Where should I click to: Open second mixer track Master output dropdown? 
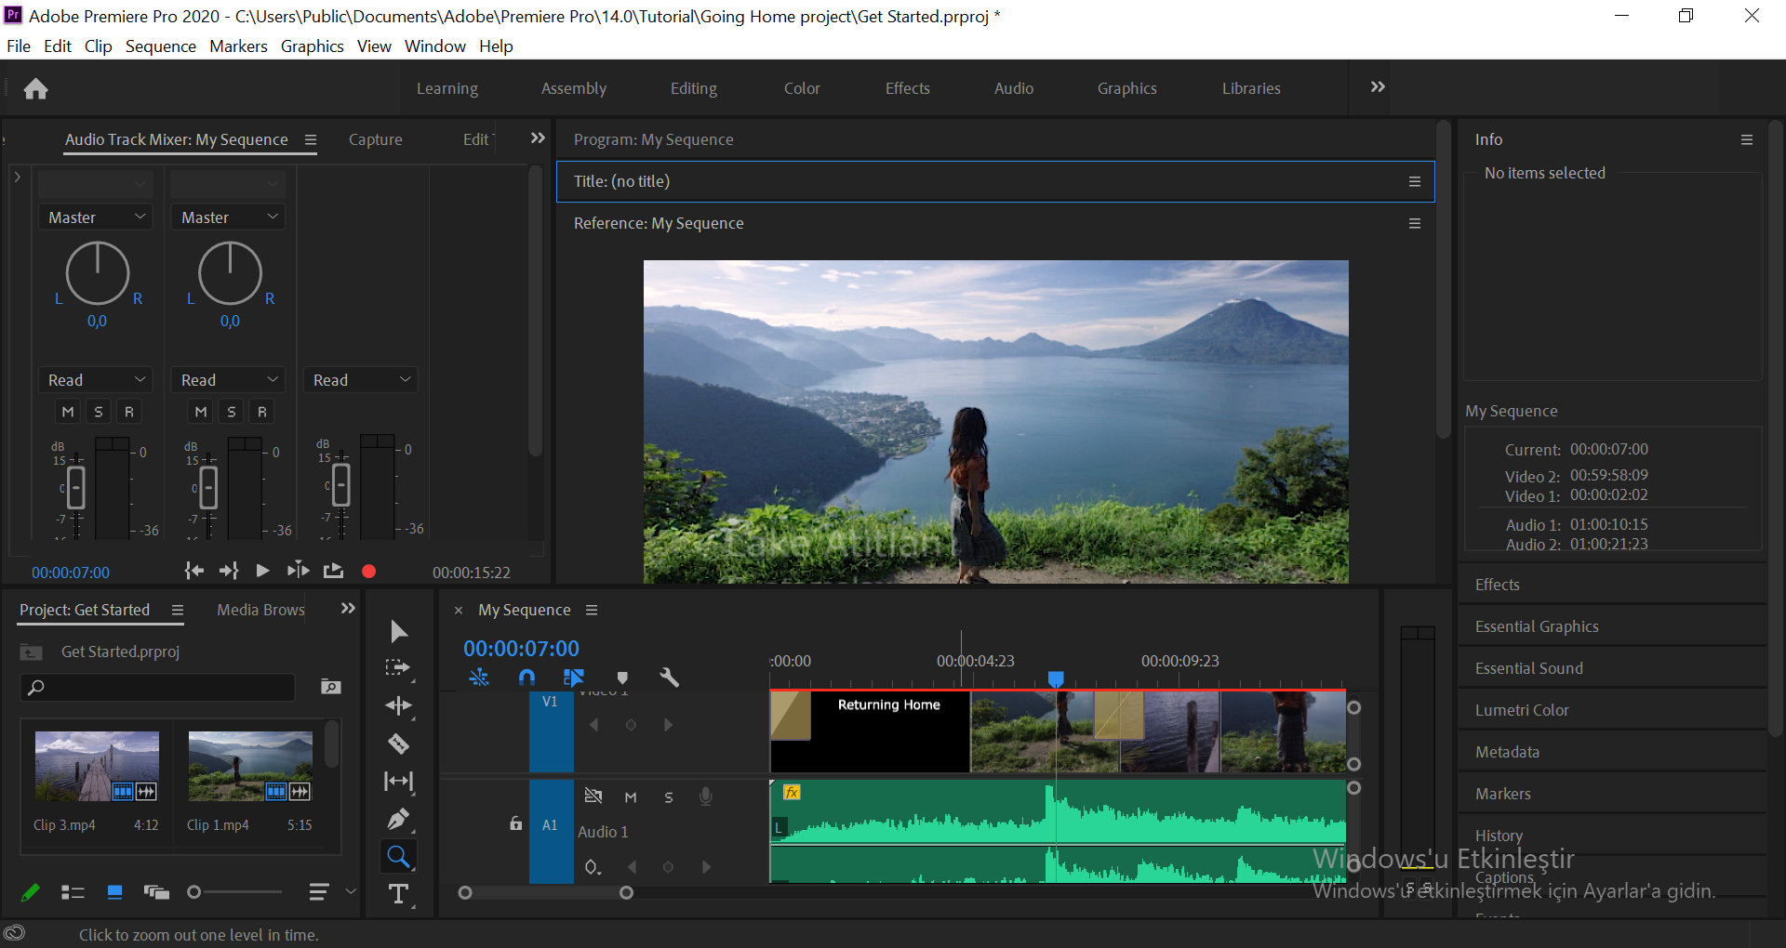(229, 217)
